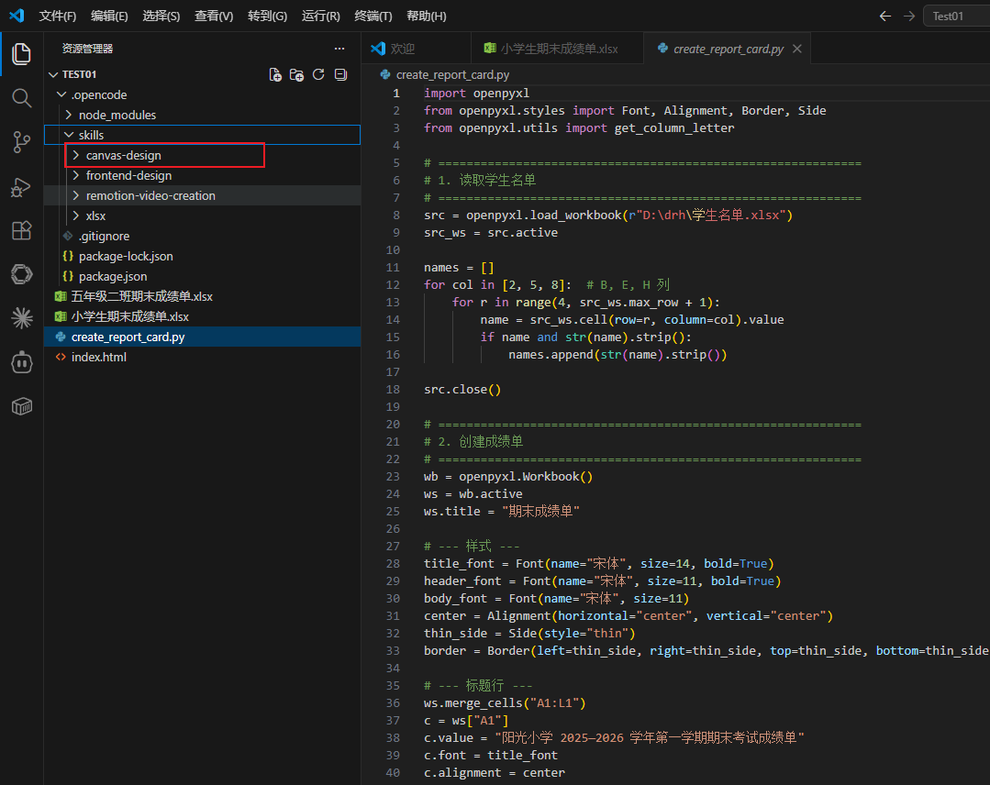Viewport: 990px width, 785px height.
Task: Go forward with the right arrow
Action: pos(909,17)
